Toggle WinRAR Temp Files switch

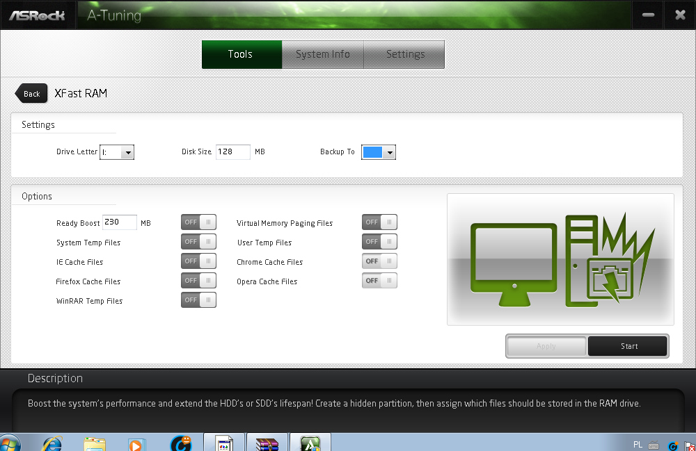pos(198,300)
